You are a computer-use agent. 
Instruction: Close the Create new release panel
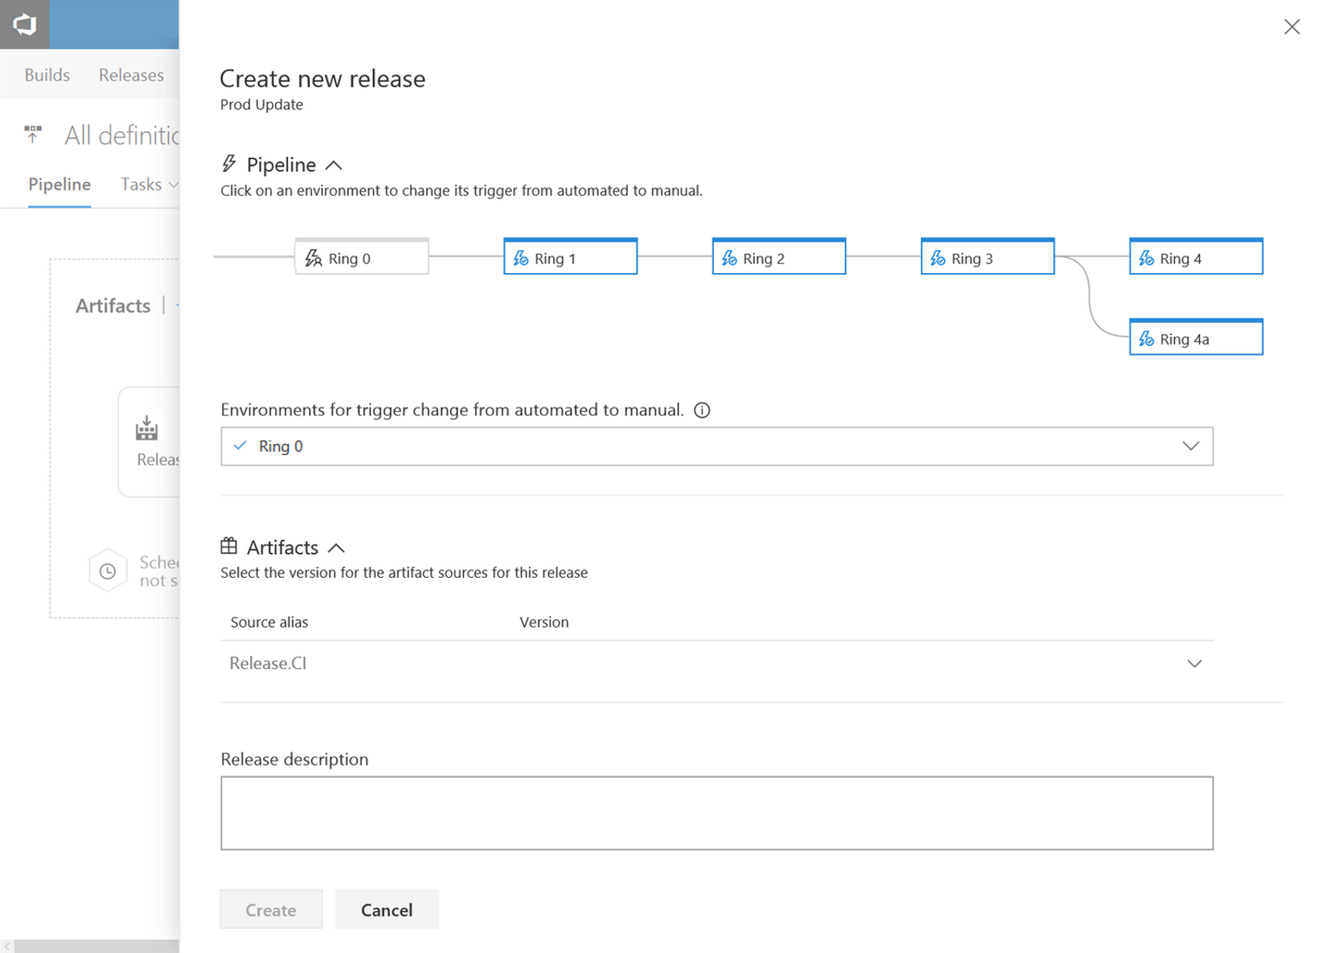(x=1292, y=27)
